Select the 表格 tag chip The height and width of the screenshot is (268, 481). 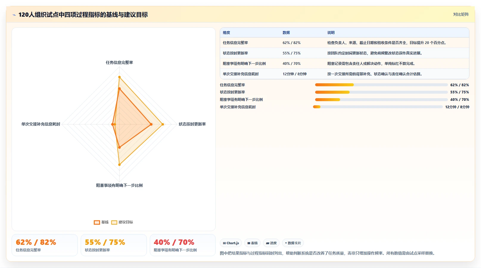(x=252, y=243)
